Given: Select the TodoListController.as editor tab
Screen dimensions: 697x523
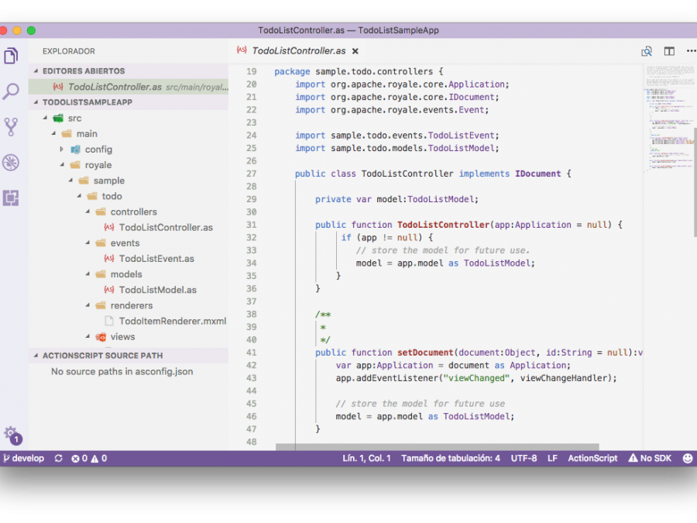Looking at the screenshot, I should [x=298, y=51].
